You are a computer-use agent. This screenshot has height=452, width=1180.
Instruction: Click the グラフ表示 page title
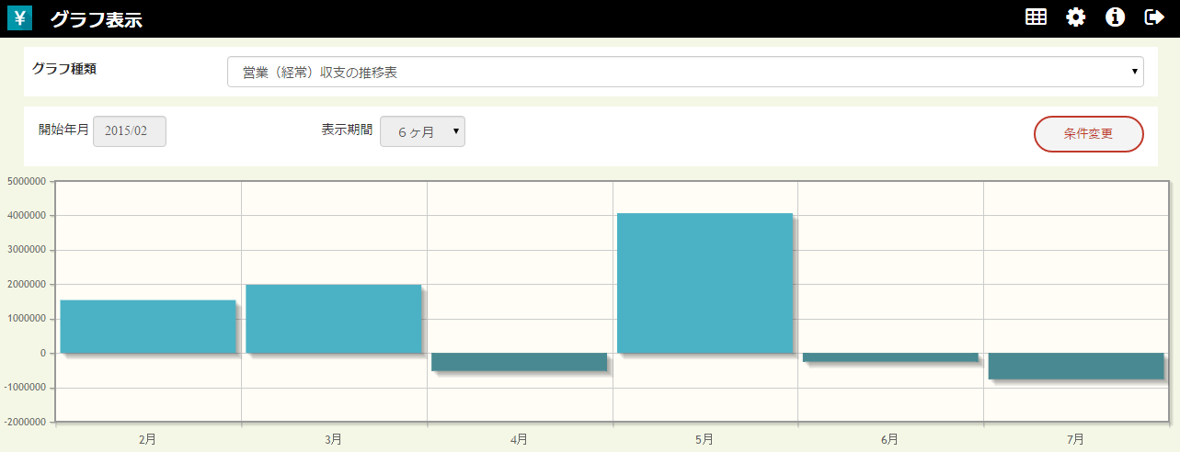pos(96,19)
